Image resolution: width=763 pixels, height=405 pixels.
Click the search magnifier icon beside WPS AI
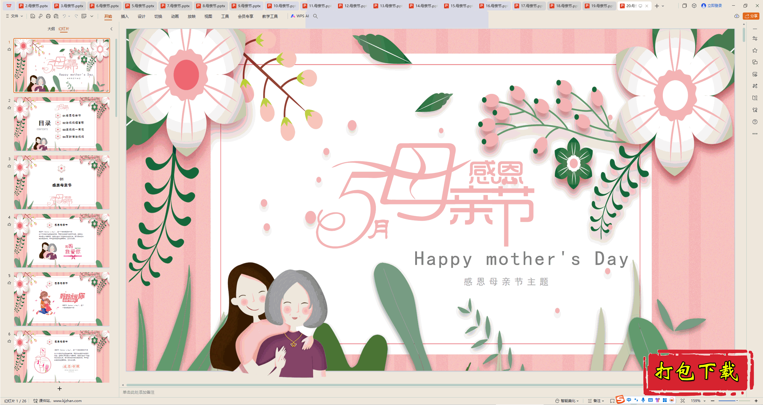click(x=315, y=16)
